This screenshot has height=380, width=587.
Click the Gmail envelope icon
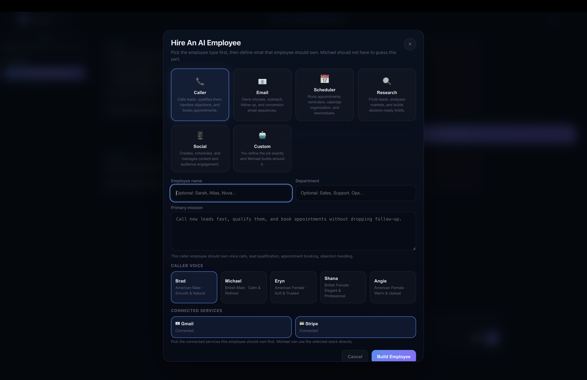click(x=178, y=323)
